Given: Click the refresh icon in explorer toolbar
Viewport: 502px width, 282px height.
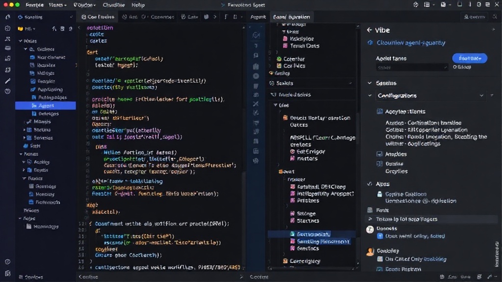Looking at the screenshot, I should tap(71, 28).
